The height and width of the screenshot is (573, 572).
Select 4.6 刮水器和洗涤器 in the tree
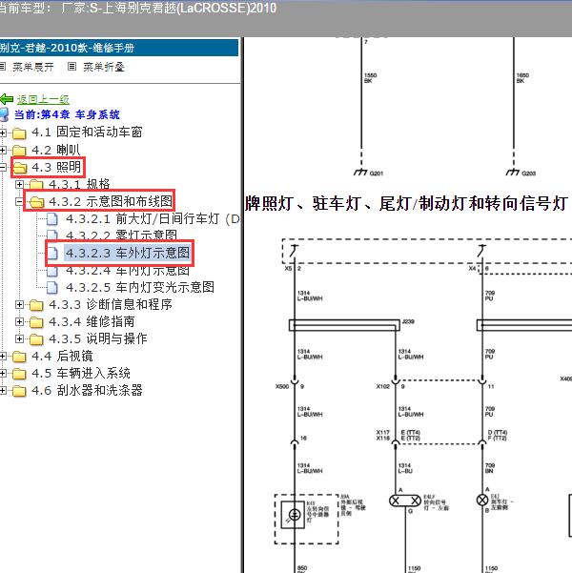(87, 390)
